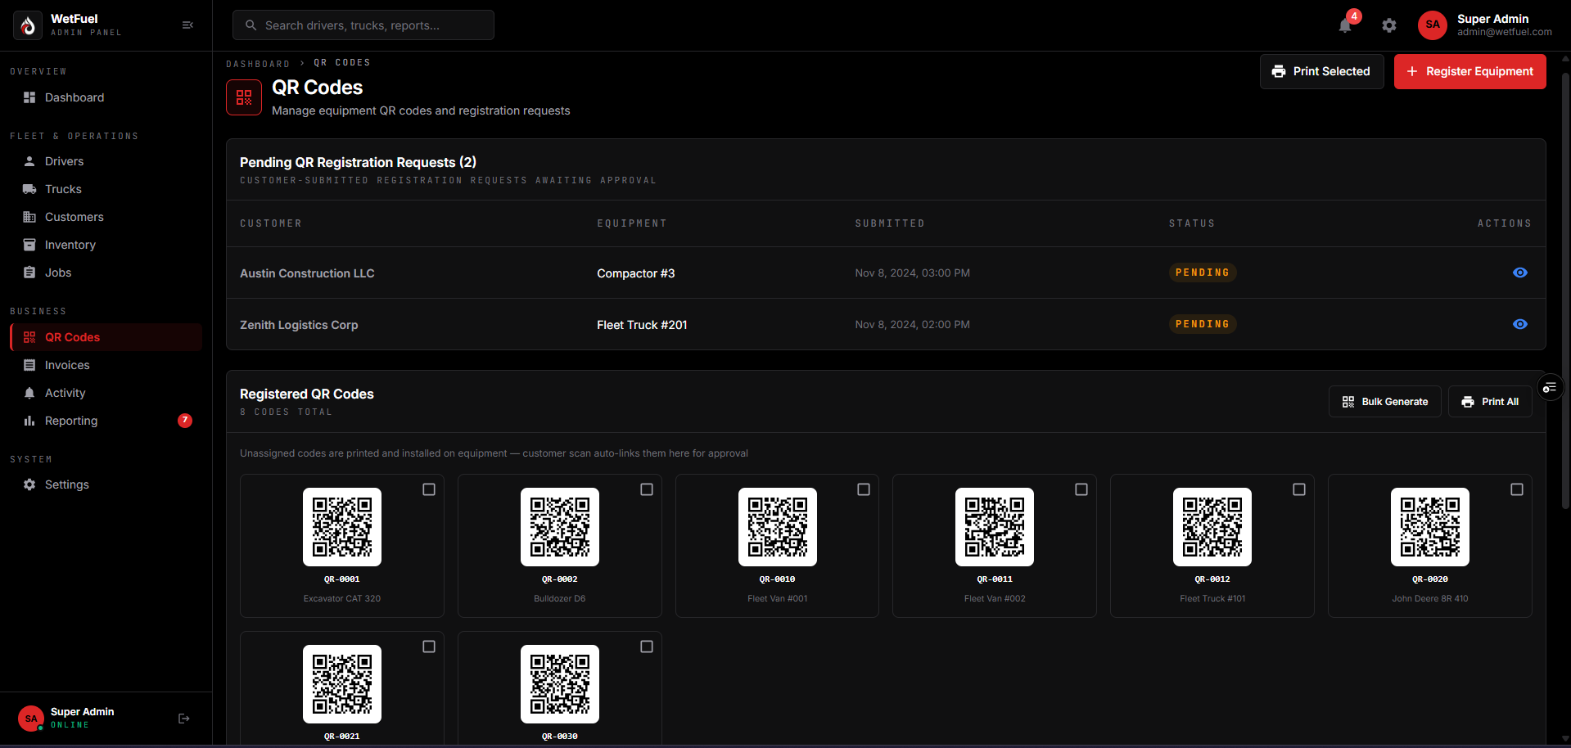This screenshot has width=1571, height=748.
Task: Click the Dashboard grid icon in sidebar
Action: (x=29, y=97)
